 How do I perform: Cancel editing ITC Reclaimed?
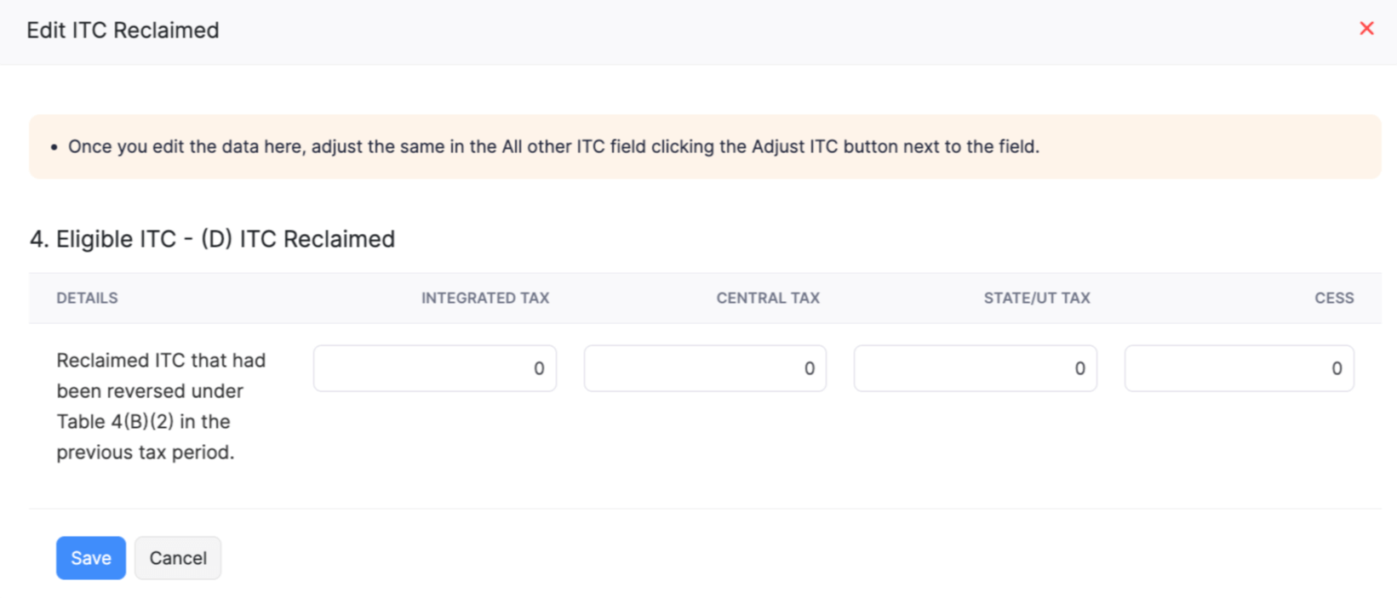177,557
